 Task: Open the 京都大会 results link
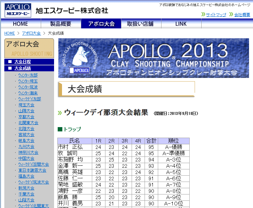click(x=26, y=117)
